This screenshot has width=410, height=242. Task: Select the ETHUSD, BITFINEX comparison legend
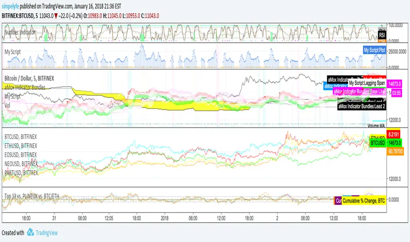(21, 146)
